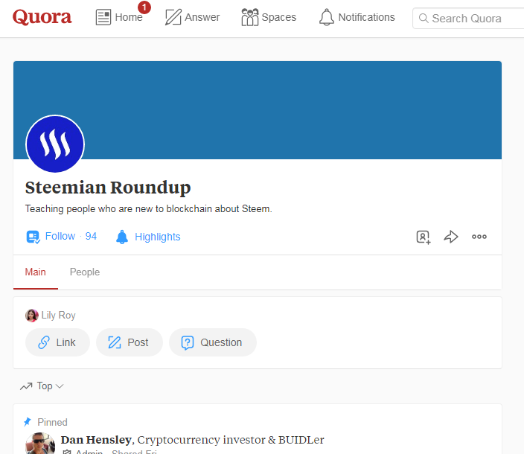This screenshot has height=454, width=524.
Task: Toggle Follow for this space
Action: point(61,237)
